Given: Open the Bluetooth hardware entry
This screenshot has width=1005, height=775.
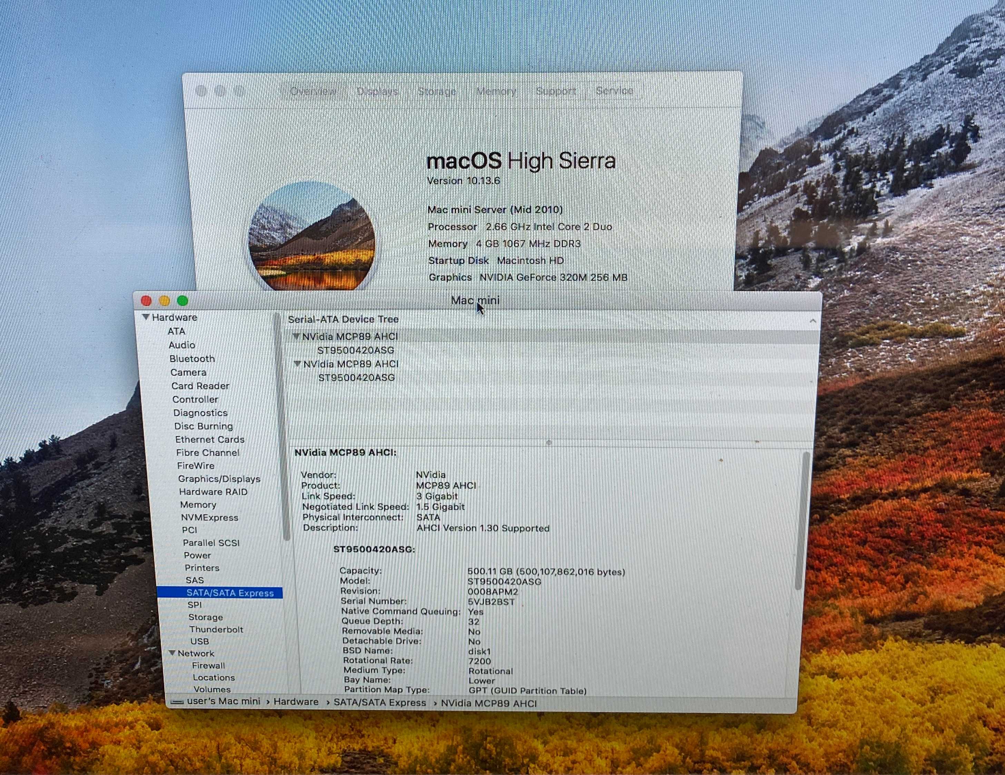Looking at the screenshot, I should coord(192,359).
